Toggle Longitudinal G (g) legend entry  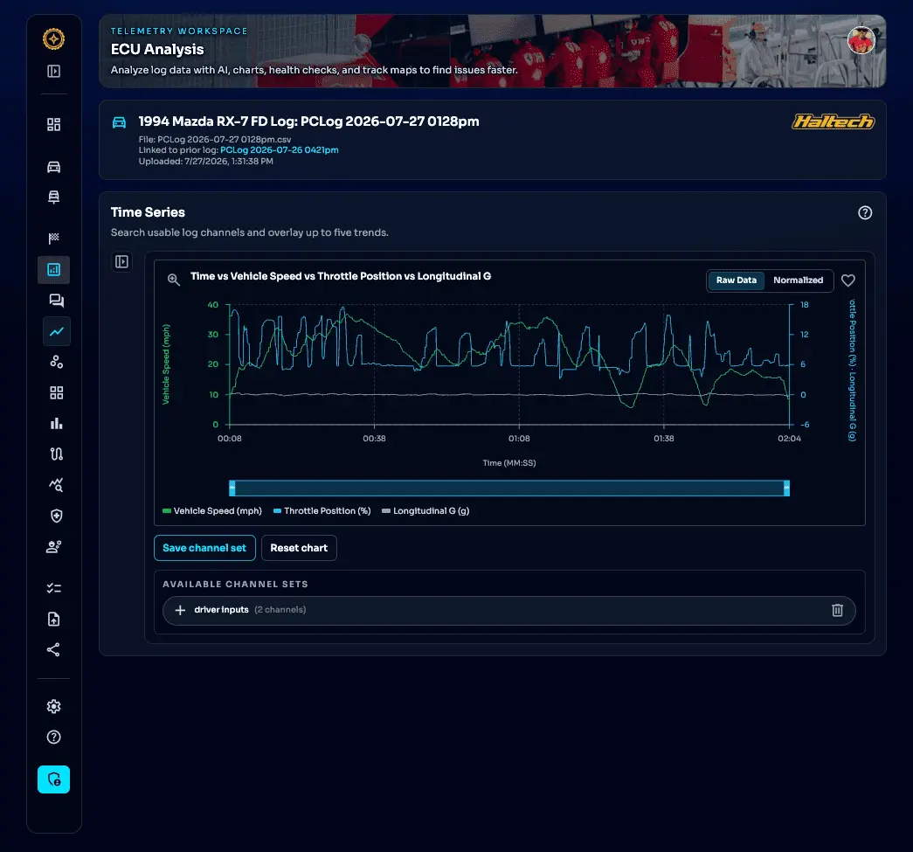(x=425, y=510)
